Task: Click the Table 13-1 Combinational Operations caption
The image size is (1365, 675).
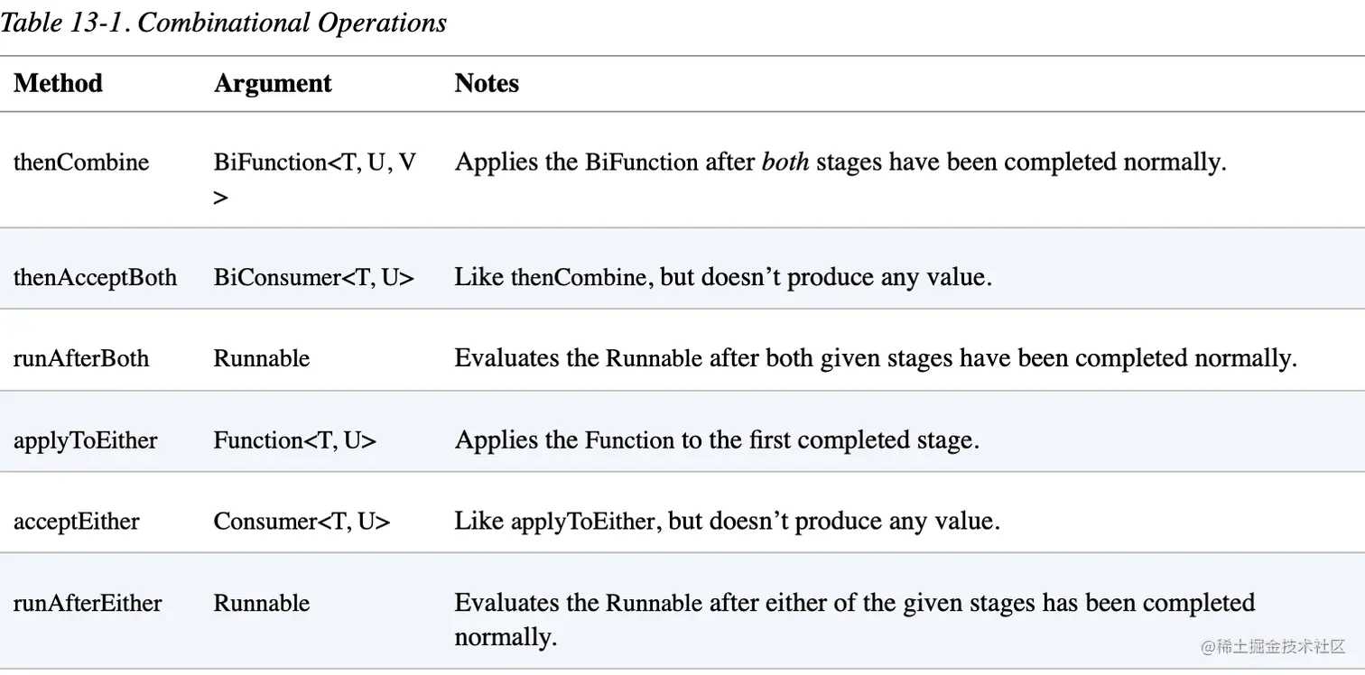Action: (x=223, y=23)
